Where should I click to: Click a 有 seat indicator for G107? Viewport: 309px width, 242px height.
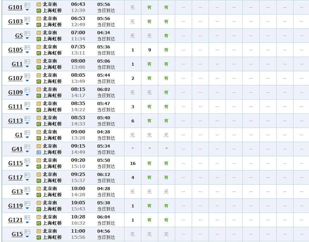[x=149, y=78]
